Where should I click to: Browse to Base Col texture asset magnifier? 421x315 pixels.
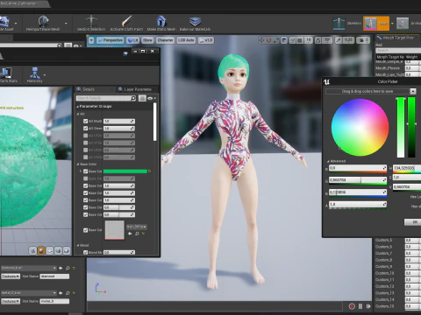137,234
